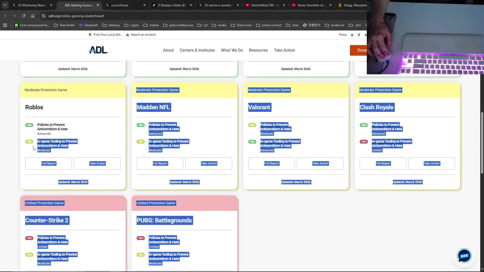Open the chat widget bubble
The image size is (484, 272).
[464, 256]
